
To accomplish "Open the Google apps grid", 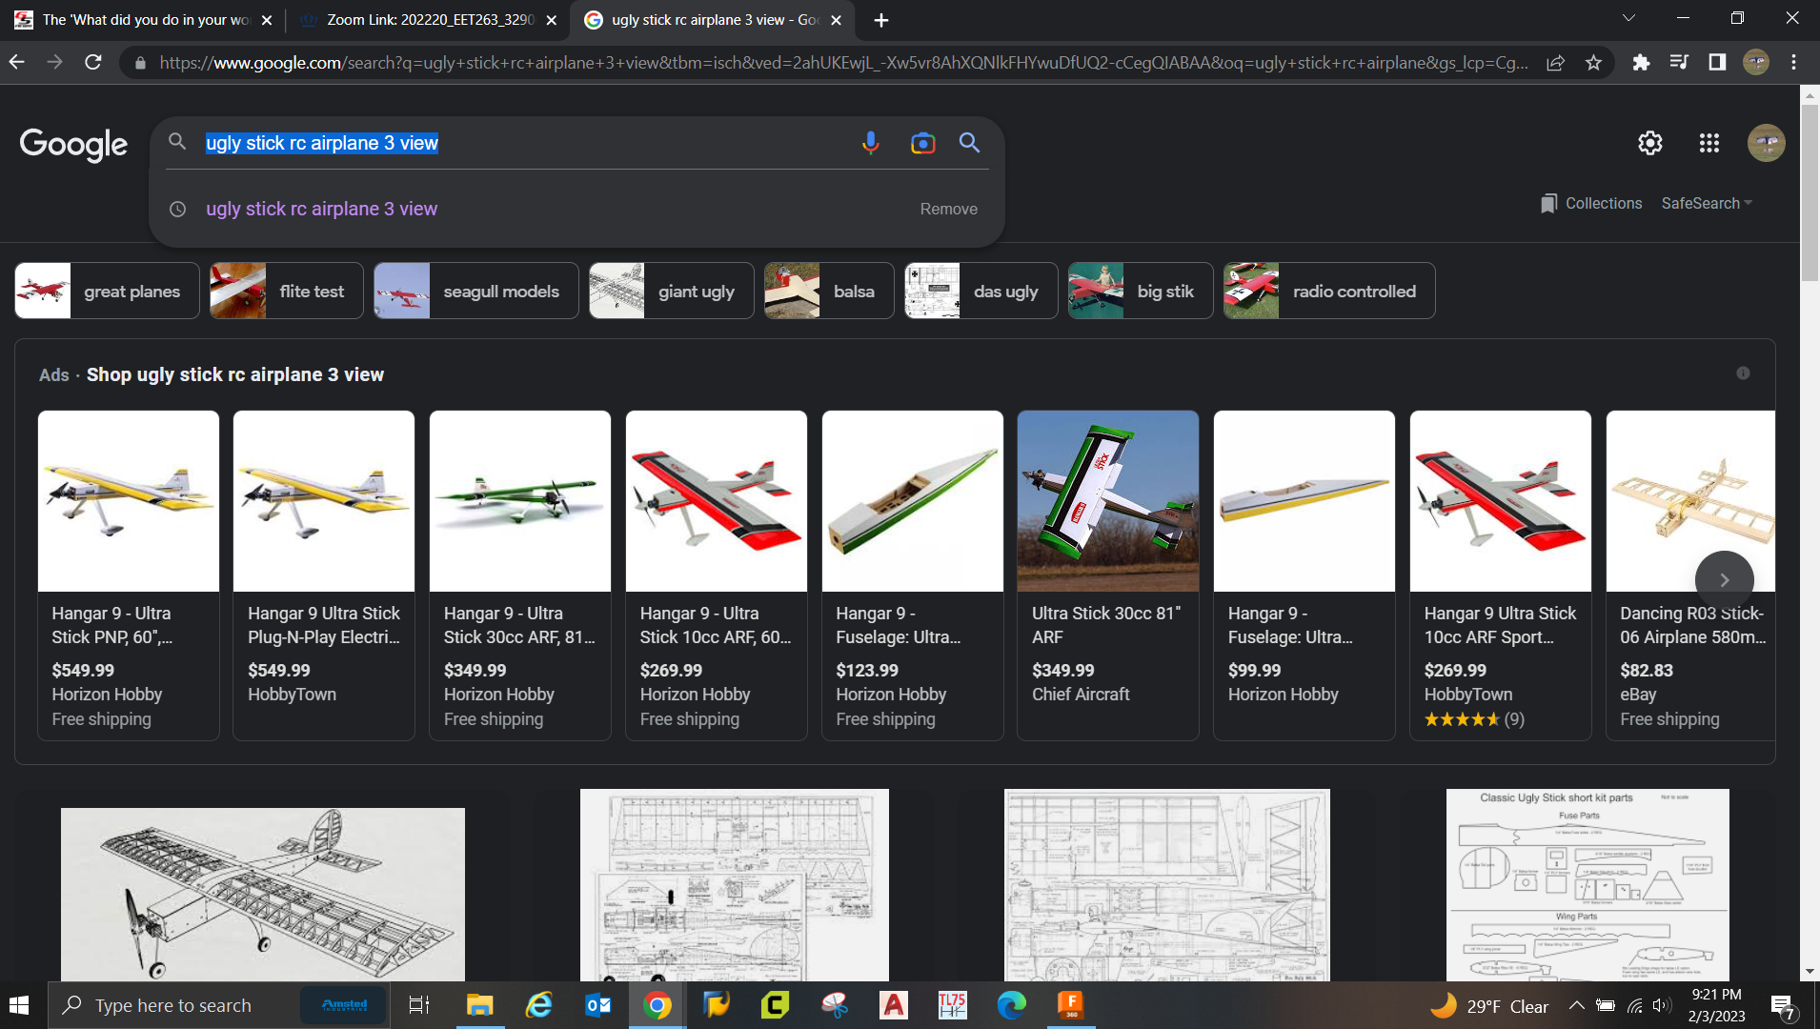I will 1709,143.
